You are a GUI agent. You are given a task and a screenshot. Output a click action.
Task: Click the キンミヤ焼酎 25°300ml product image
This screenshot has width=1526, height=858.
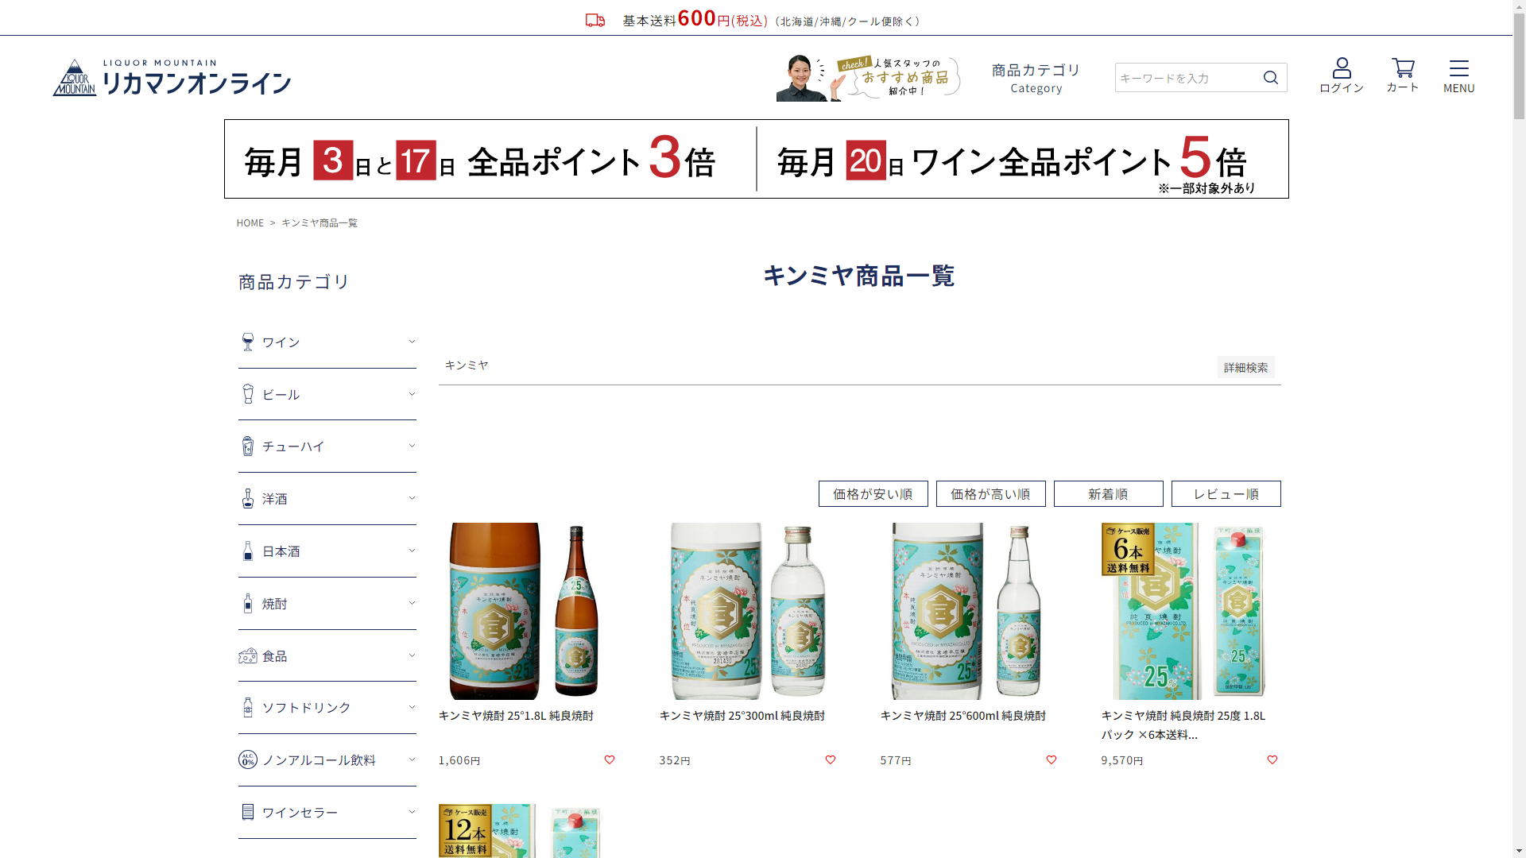(x=748, y=611)
